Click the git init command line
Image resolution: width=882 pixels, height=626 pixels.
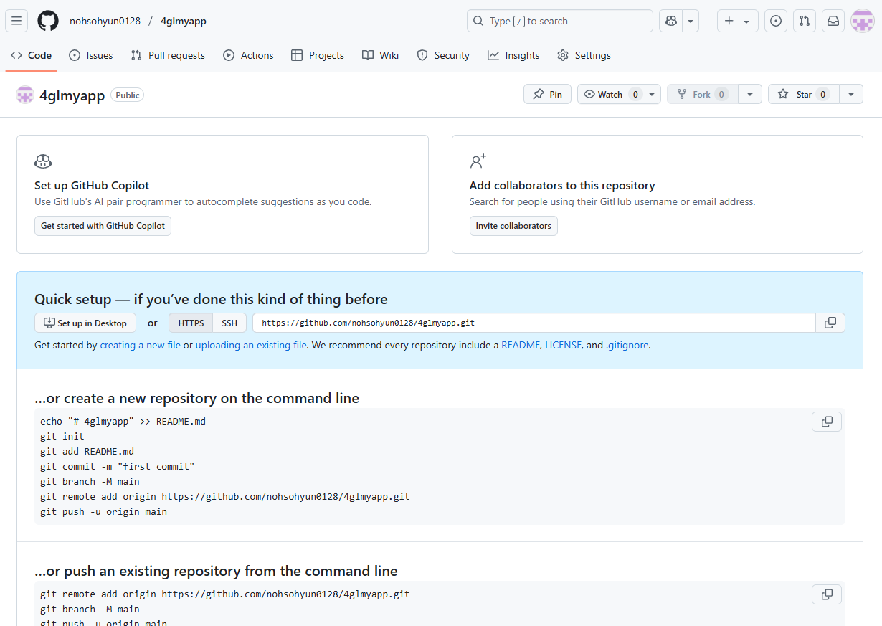pyautogui.click(x=62, y=436)
